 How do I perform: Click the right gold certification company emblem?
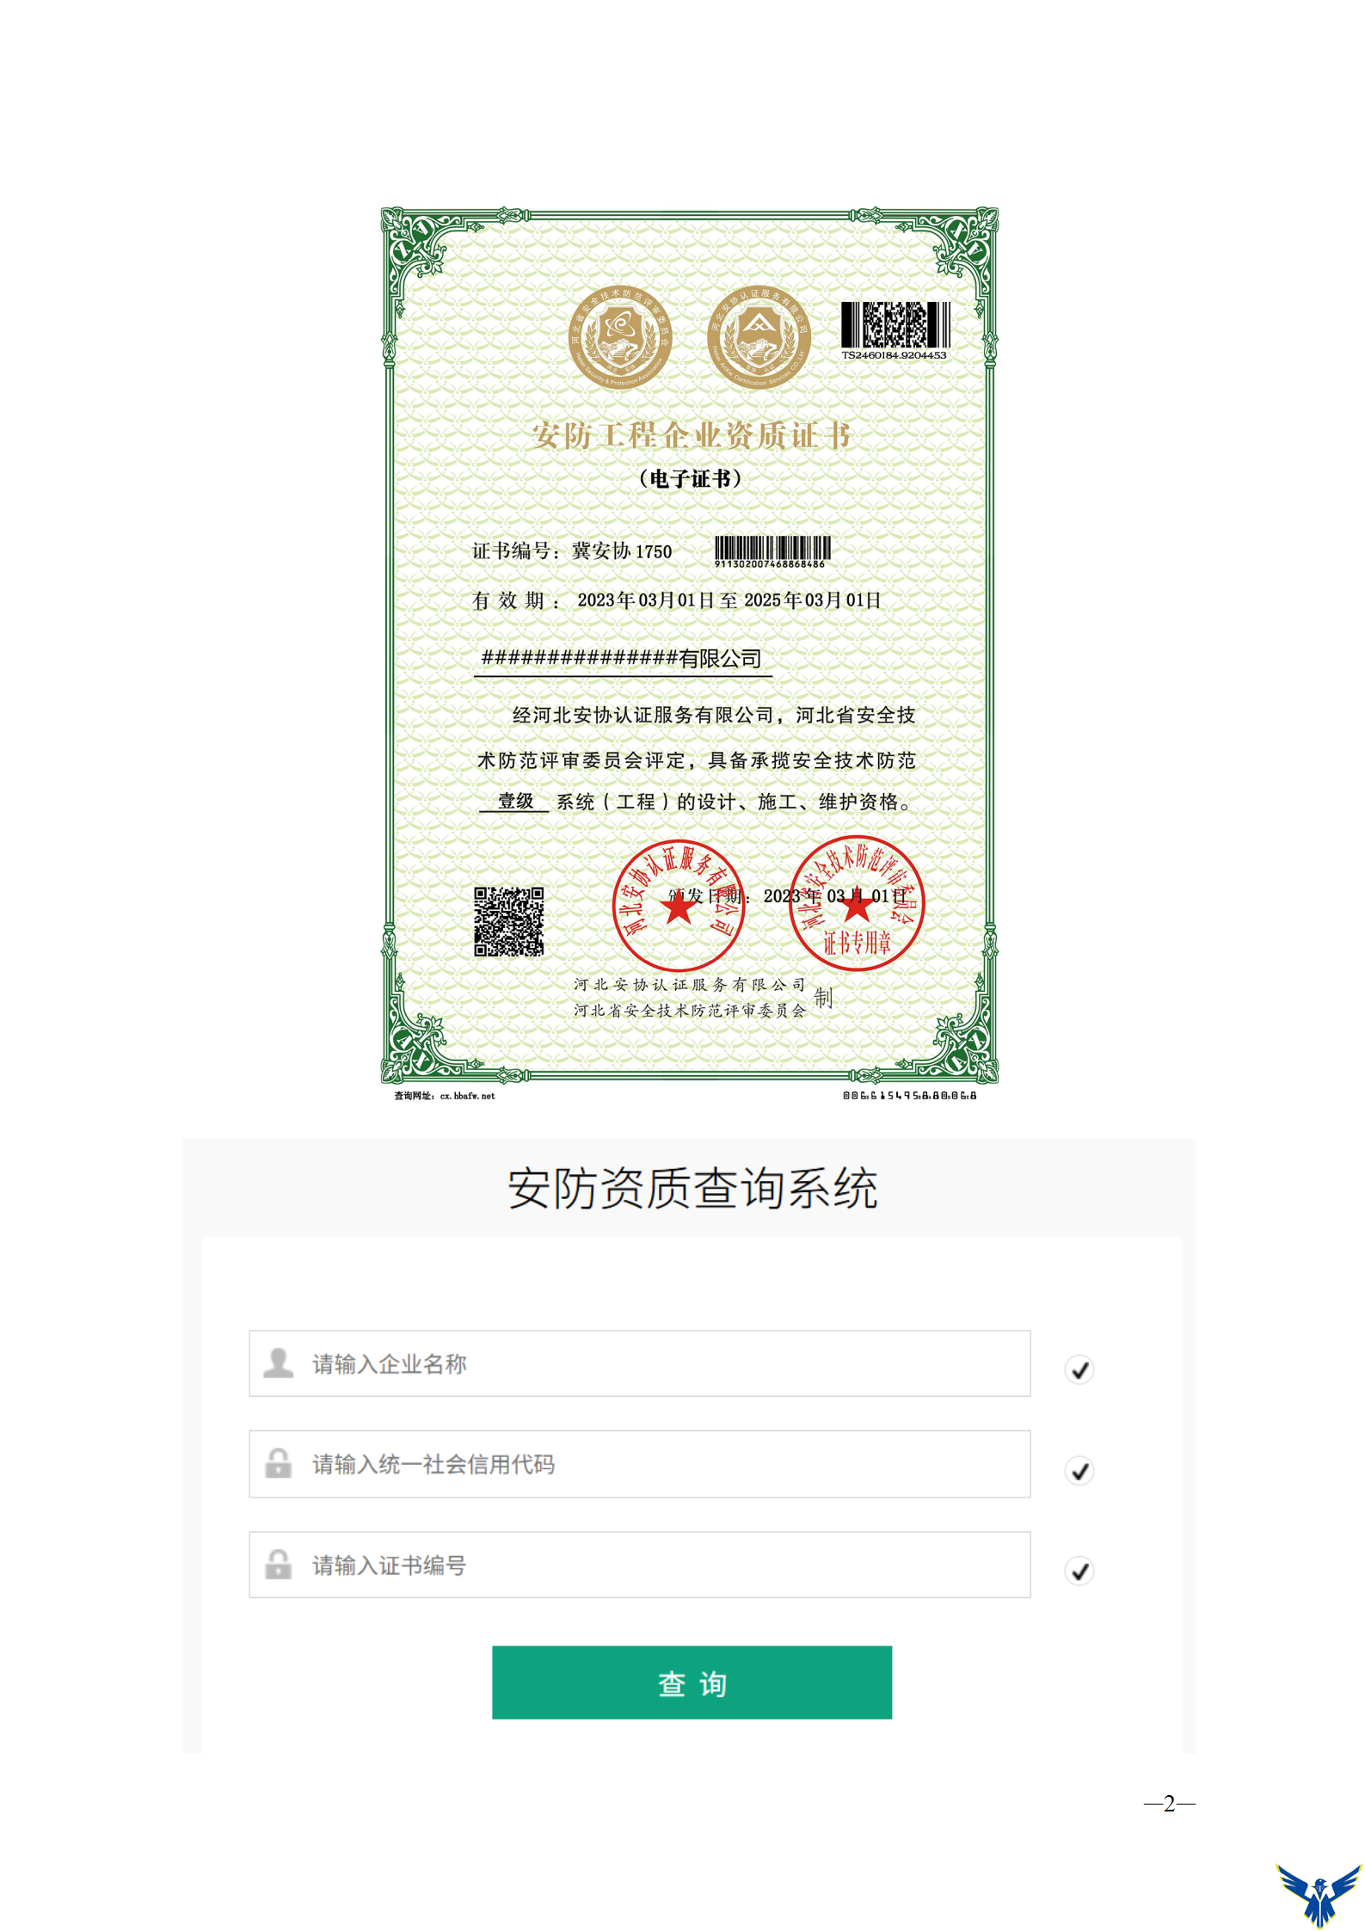pos(759,337)
